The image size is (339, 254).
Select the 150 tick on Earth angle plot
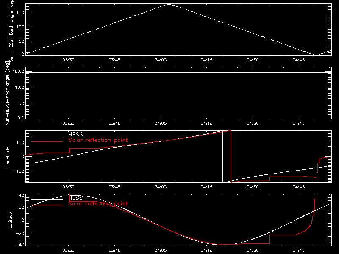(x=20, y=12)
